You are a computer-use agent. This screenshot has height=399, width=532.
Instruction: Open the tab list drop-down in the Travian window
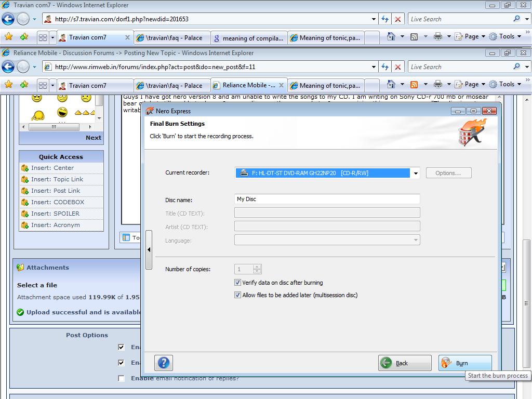click(52, 37)
